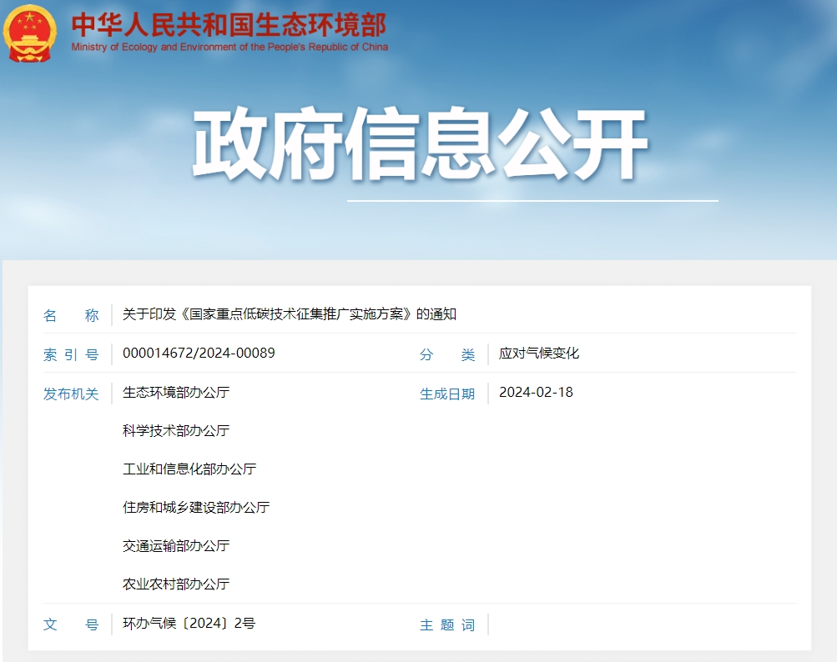Select the 发布机关 label

71,394
